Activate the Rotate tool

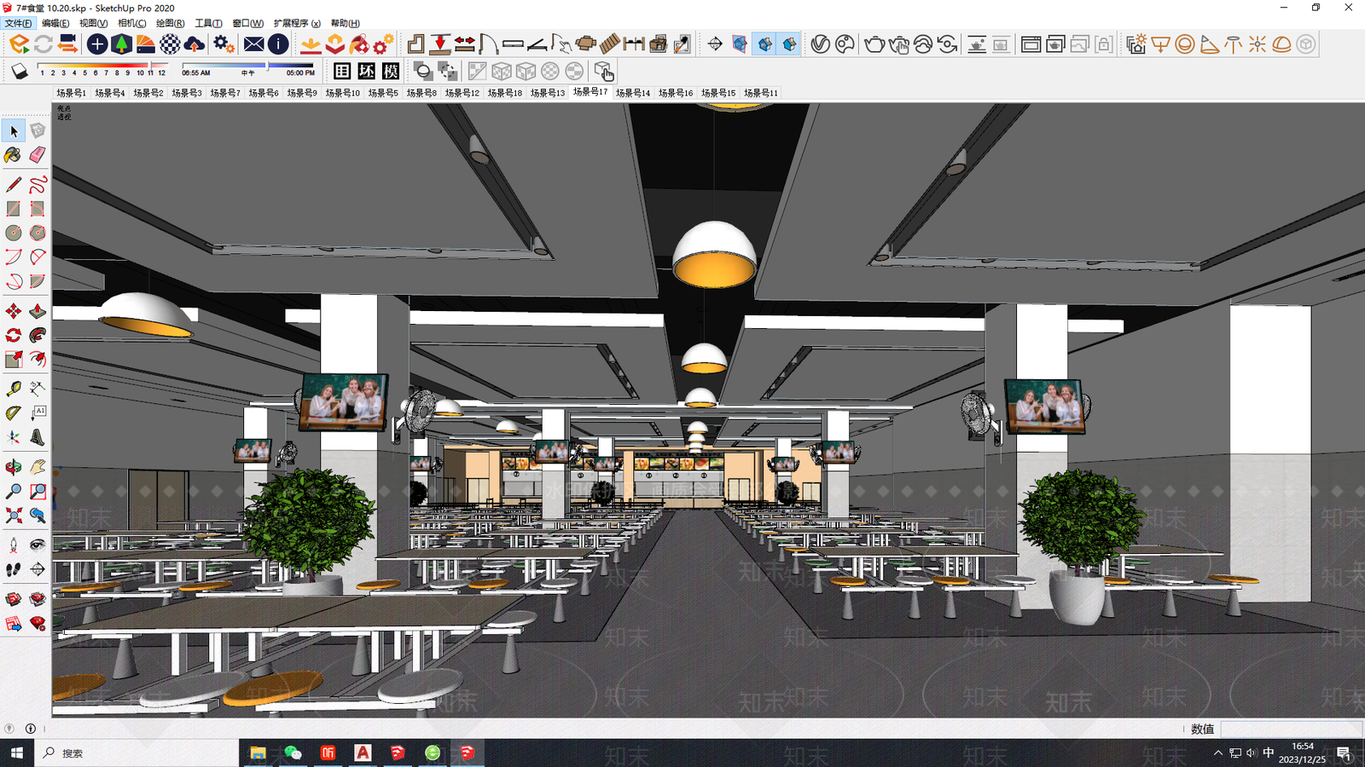click(13, 335)
